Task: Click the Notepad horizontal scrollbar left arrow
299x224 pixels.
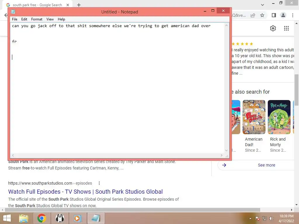Action: coord(13,155)
